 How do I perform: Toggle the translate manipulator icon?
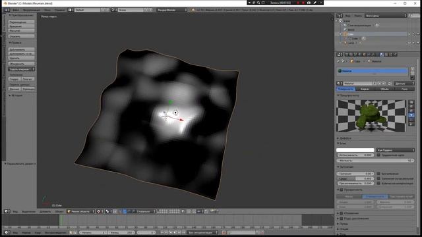(x=125, y=211)
